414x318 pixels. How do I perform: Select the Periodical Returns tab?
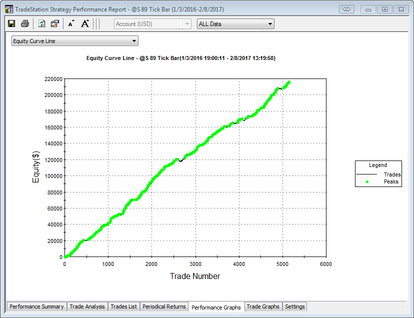(164, 306)
